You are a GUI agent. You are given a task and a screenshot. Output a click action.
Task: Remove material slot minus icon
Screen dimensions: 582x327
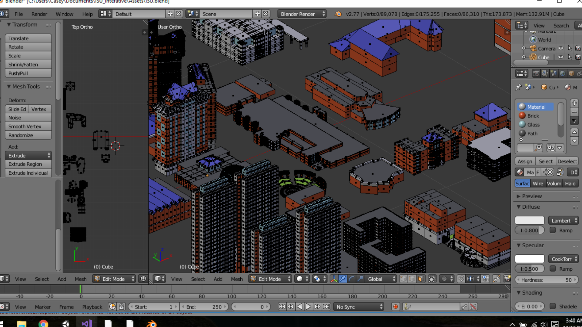click(574, 112)
